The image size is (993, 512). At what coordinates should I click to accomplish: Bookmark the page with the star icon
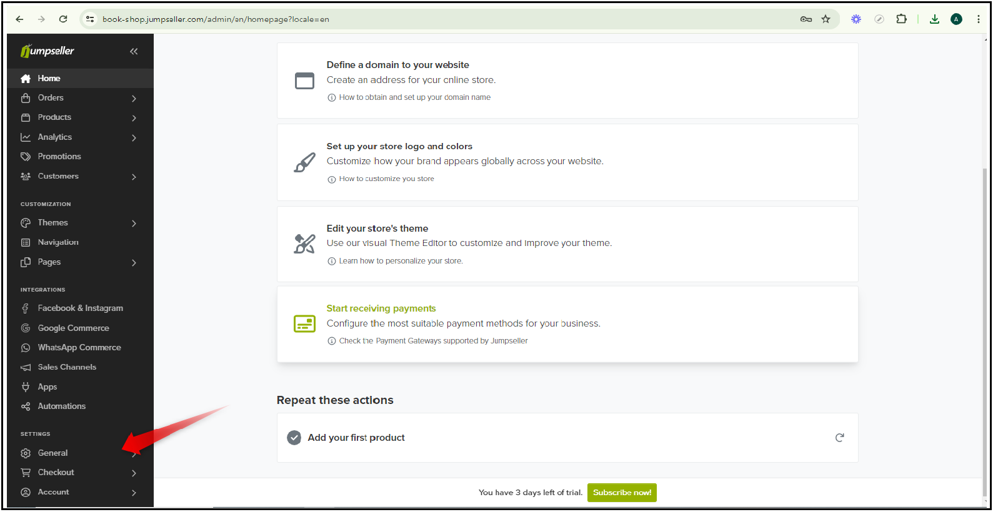pos(826,19)
